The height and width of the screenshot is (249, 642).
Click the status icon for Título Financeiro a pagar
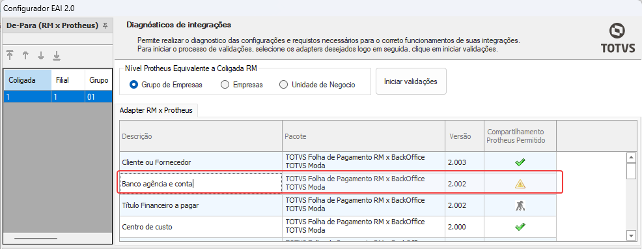point(520,205)
